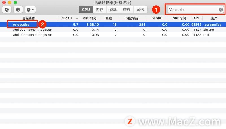
Task: Select the coreaudiod process row
Action: [x=113, y=25]
